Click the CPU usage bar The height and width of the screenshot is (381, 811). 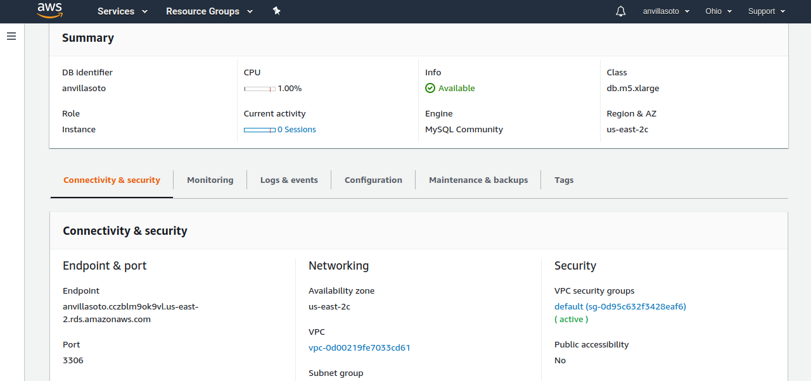(260, 89)
